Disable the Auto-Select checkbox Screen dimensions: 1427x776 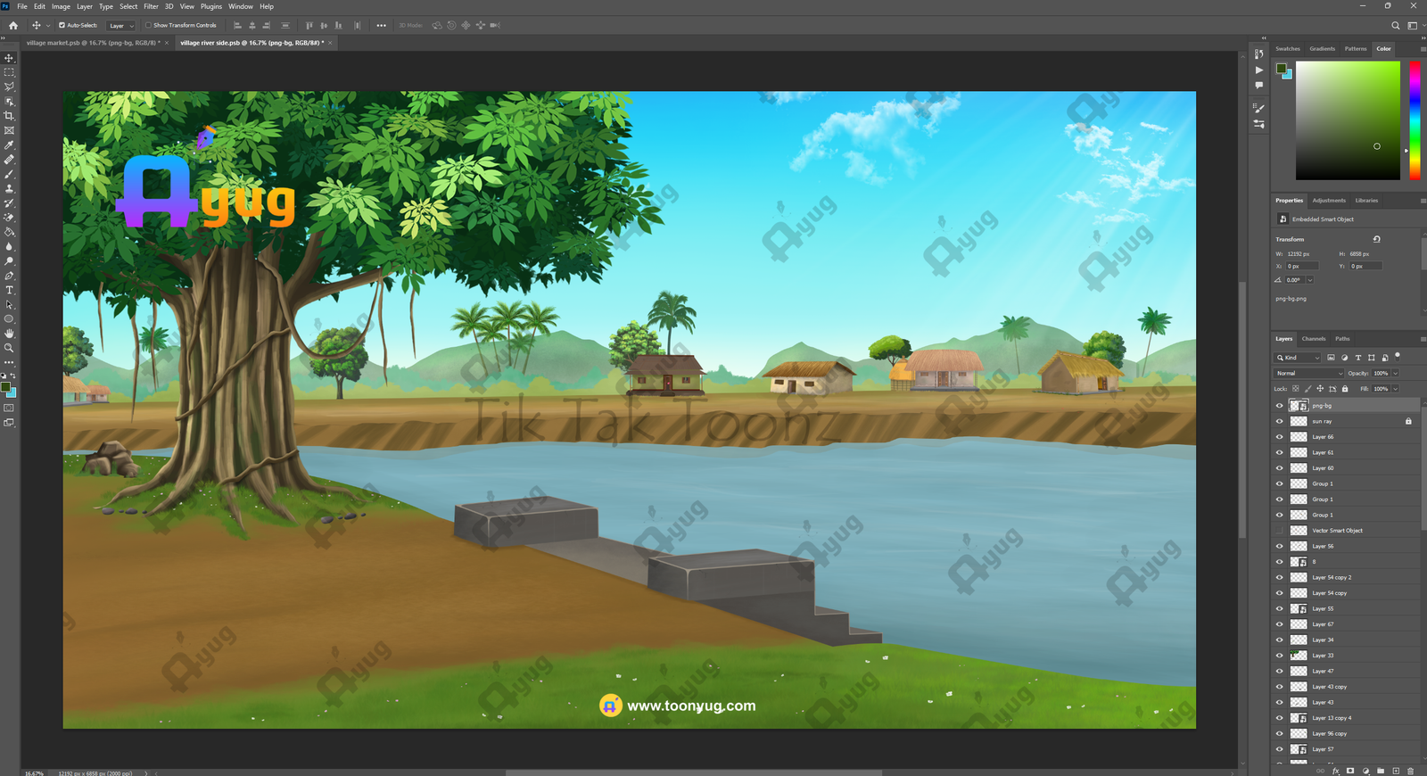[62, 26]
